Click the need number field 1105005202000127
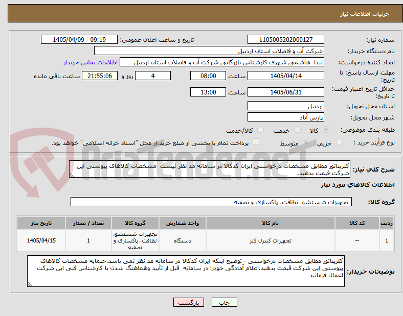Viewport: 403px width, 316px height. click(x=285, y=39)
